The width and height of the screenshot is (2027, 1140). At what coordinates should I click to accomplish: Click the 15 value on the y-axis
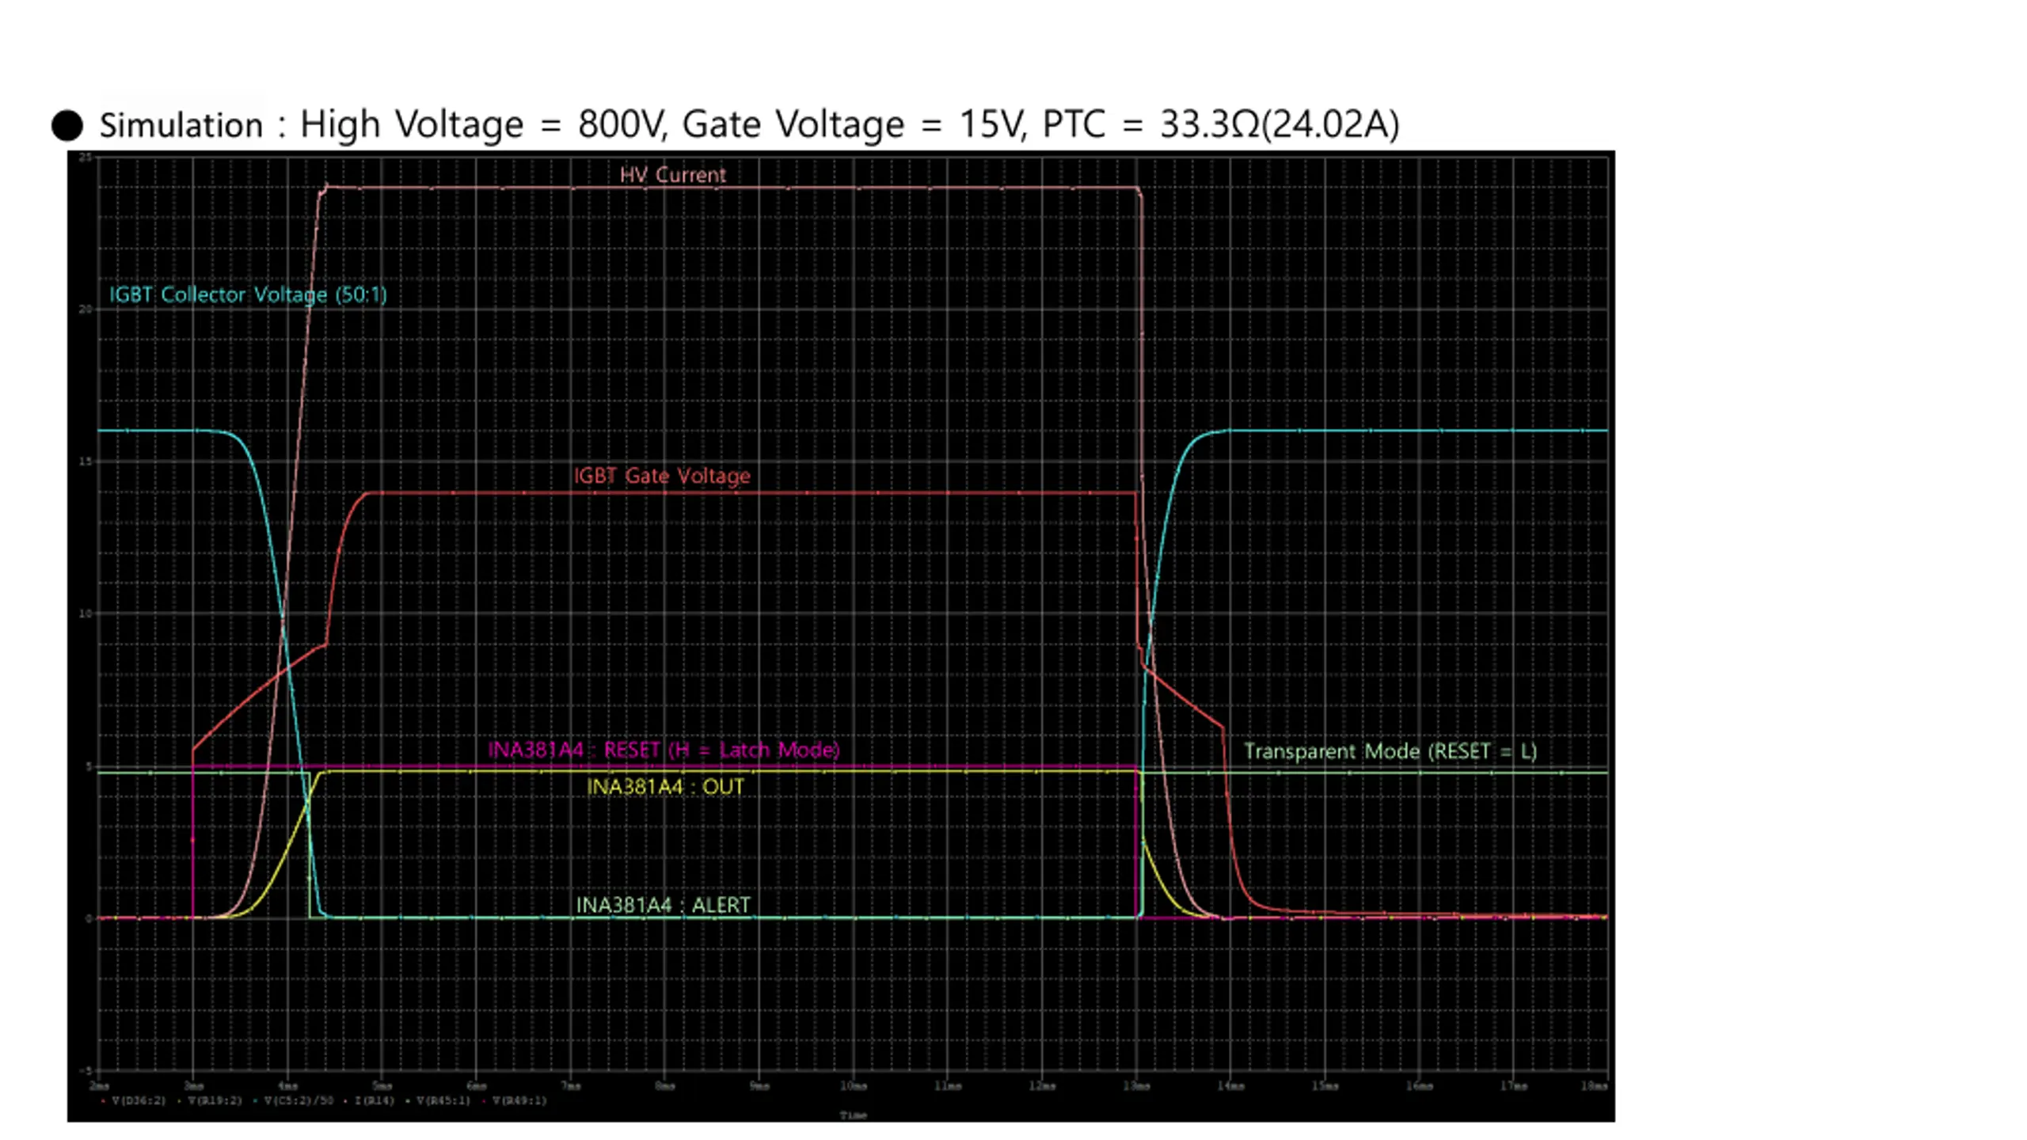click(85, 462)
